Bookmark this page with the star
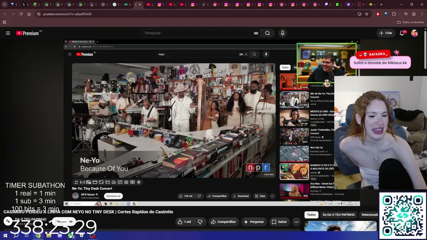The width and height of the screenshot is (427, 240). (367, 14)
